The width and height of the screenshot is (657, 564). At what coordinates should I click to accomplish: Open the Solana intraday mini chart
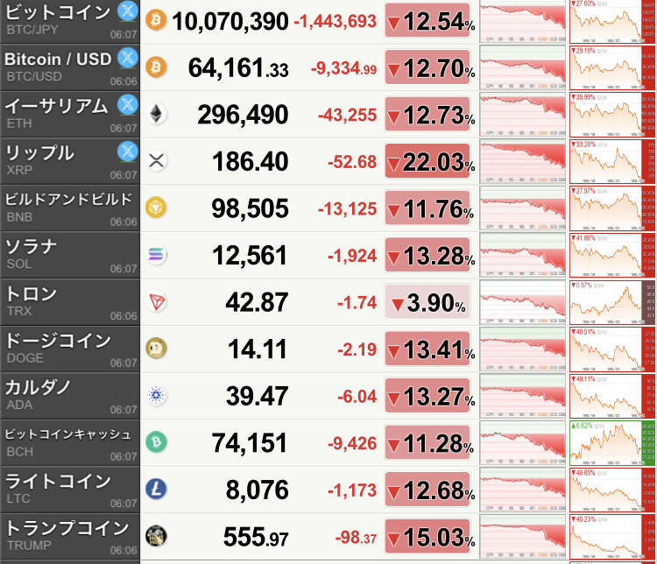click(x=523, y=255)
